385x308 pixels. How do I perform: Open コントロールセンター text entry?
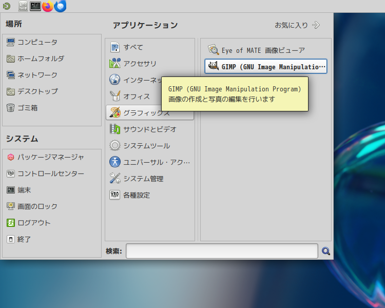tap(51, 174)
